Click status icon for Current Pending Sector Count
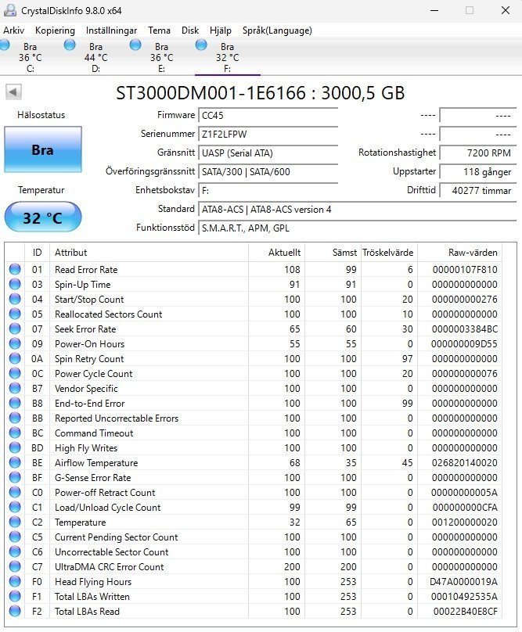This screenshot has width=522, height=632. click(15, 537)
